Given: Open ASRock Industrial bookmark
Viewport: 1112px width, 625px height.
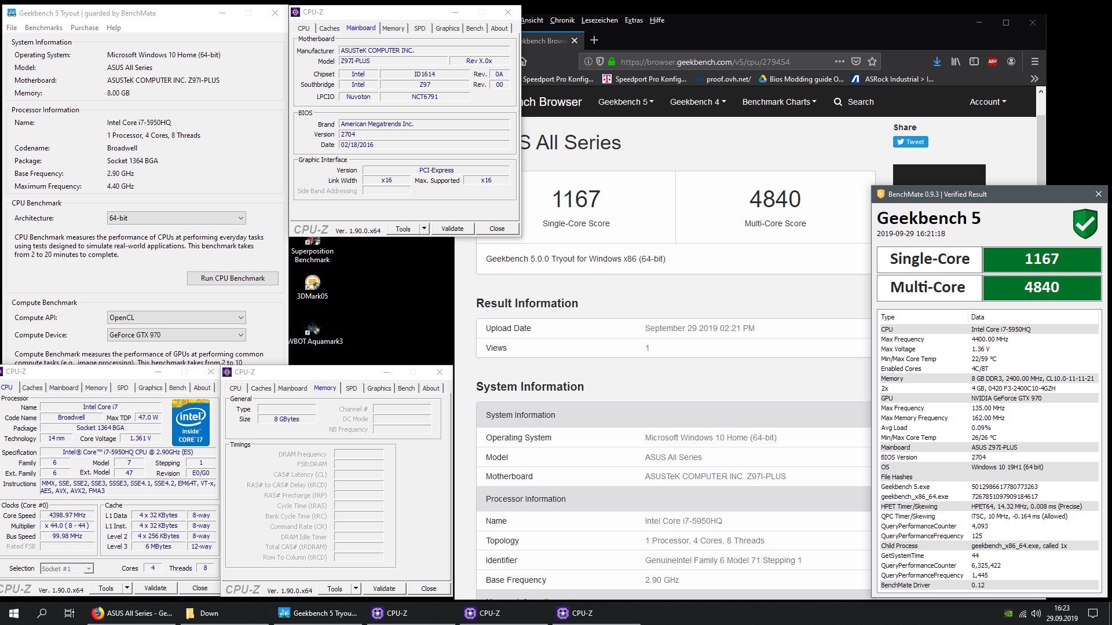Looking at the screenshot, I should (x=892, y=79).
